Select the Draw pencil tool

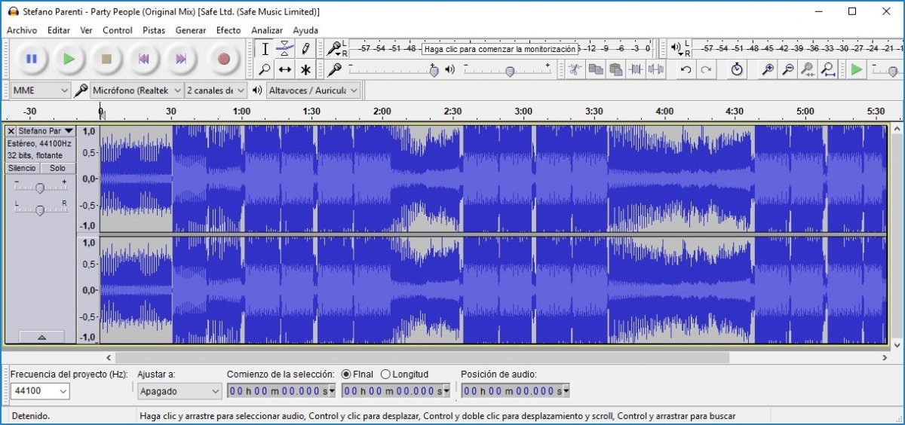(x=305, y=49)
